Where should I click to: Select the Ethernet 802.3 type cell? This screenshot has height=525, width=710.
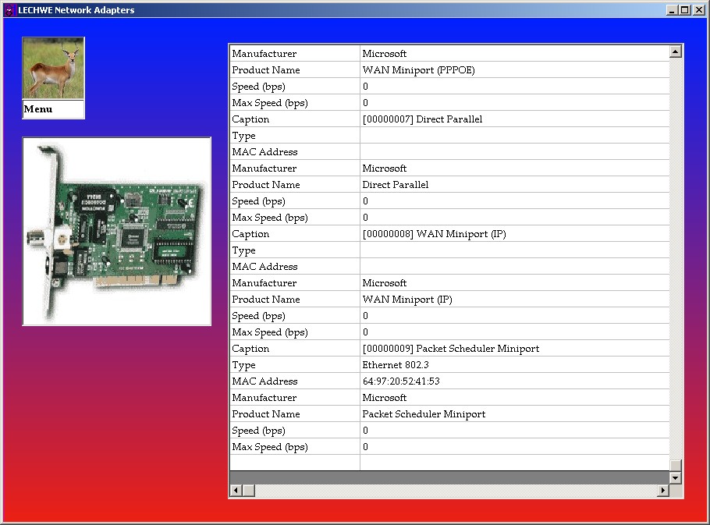pos(396,365)
